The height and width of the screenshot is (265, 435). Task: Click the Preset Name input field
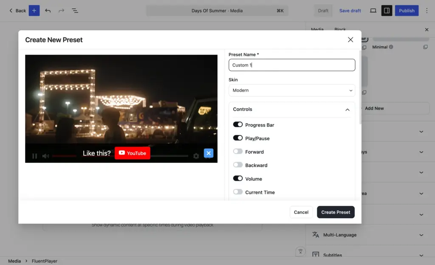click(x=292, y=65)
